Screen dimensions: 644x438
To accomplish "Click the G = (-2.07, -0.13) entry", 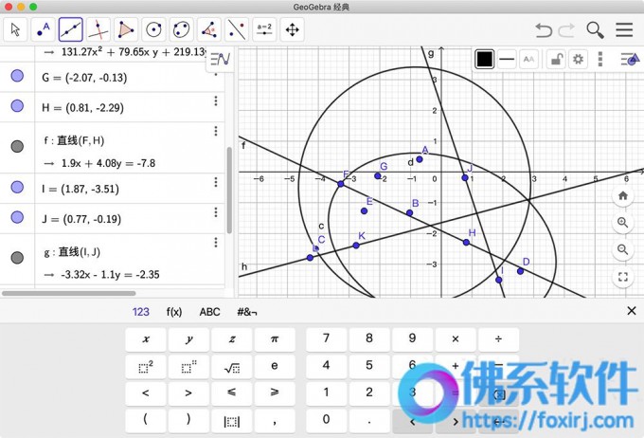I will point(84,78).
